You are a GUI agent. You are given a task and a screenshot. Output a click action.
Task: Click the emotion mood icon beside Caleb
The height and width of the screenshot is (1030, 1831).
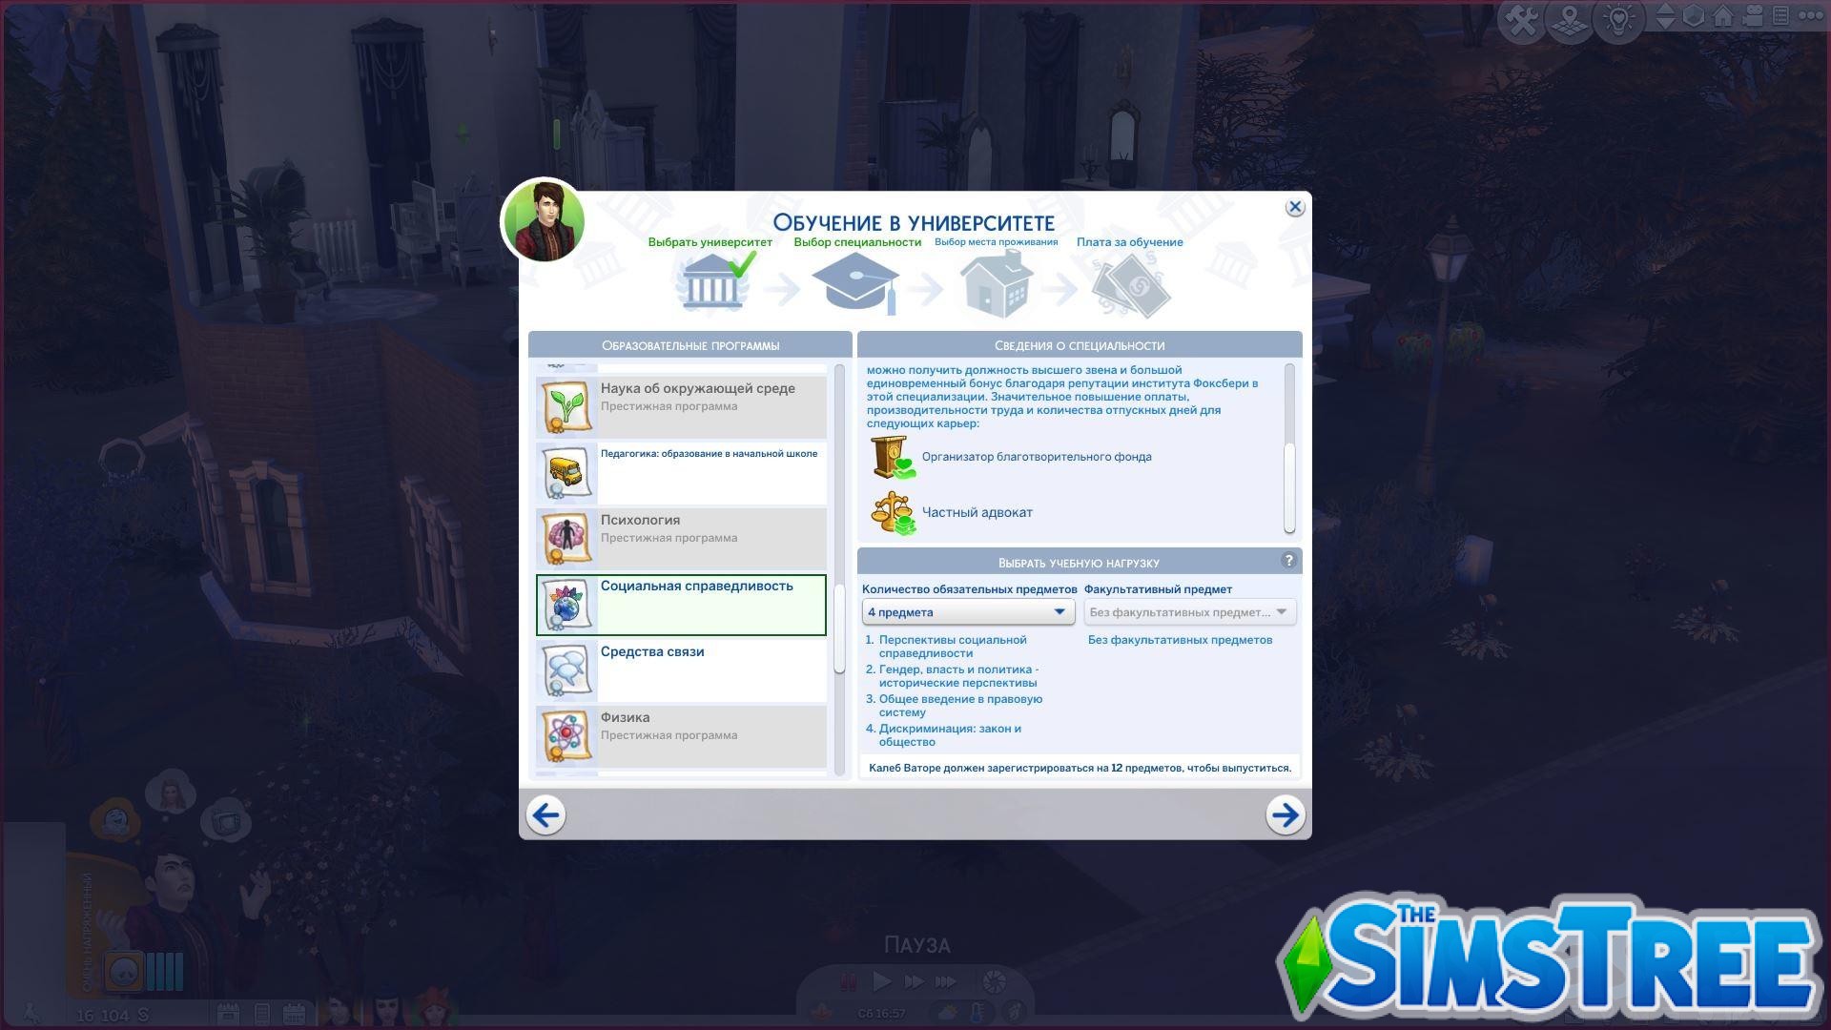124,972
